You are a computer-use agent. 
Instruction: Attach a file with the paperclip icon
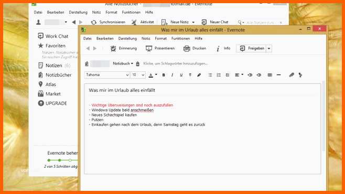(x=292, y=75)
